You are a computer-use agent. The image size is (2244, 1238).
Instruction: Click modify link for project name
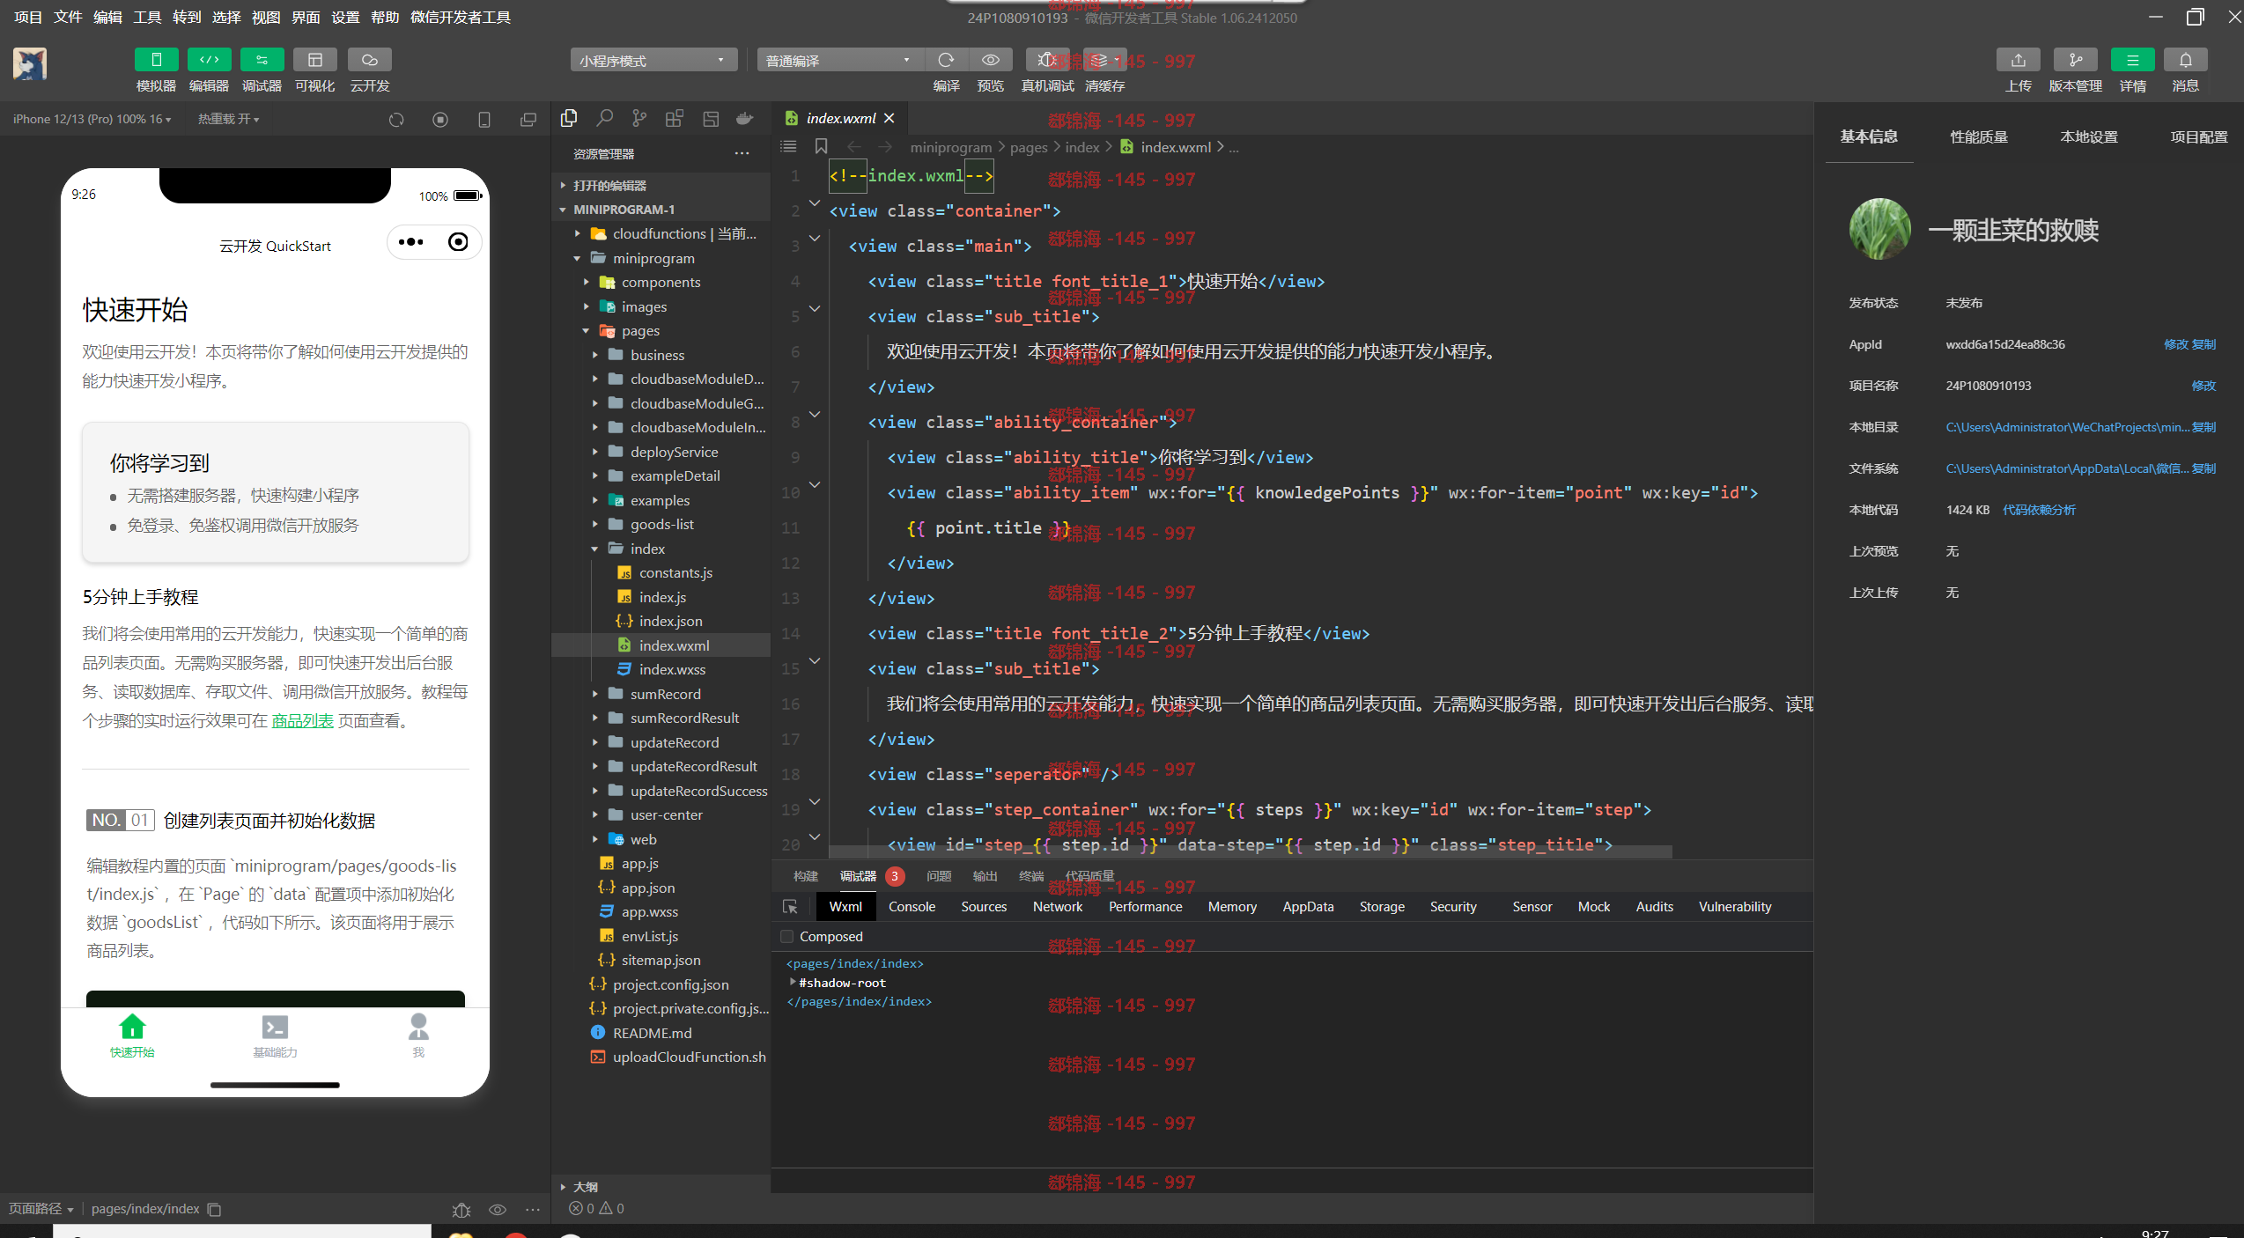tap(2203, 386)
